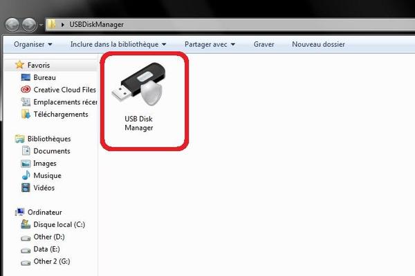
Task: Open the Vidéos library
Action: click(x=44, y=188)
